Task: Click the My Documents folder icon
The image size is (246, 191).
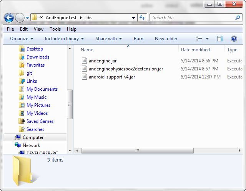Action: (x=22, y=89)
